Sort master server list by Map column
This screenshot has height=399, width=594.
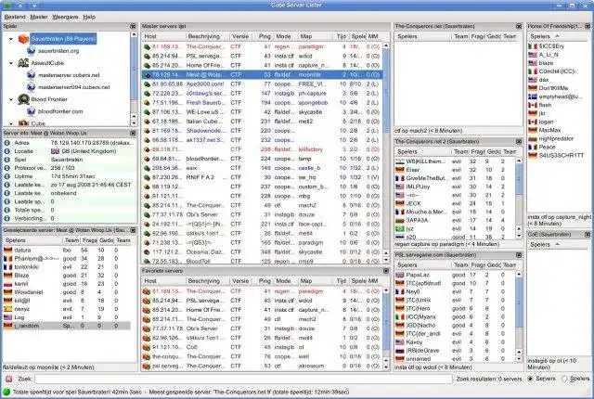pyautogui.click(x=316, y=36)
